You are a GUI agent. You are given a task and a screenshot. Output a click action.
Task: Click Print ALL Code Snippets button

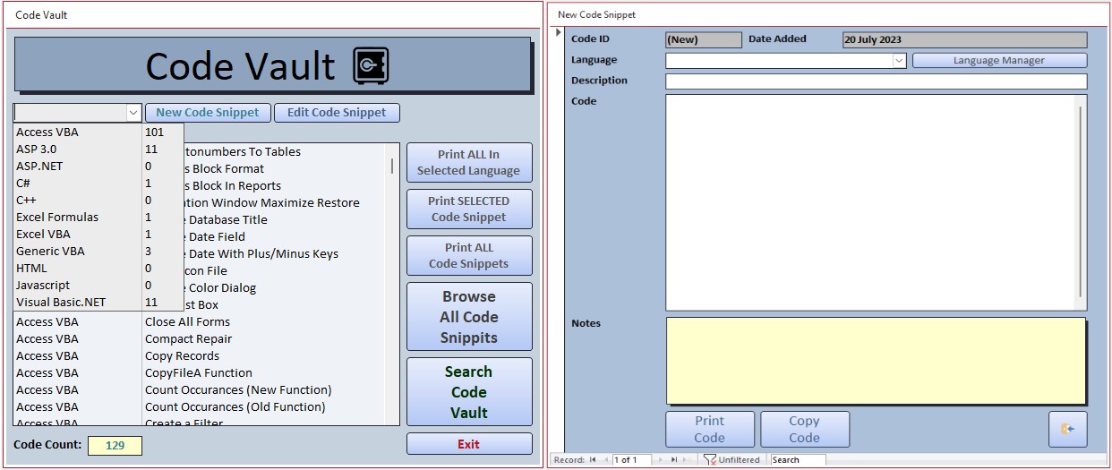(x=469, y=255)
